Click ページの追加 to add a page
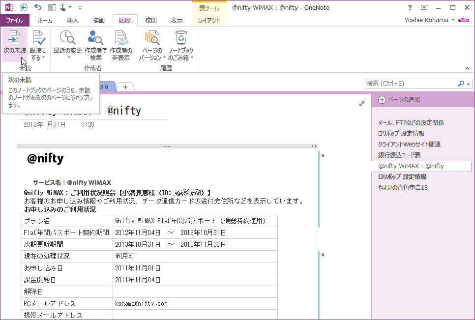475x320 pixels. [x=399, y=100]
